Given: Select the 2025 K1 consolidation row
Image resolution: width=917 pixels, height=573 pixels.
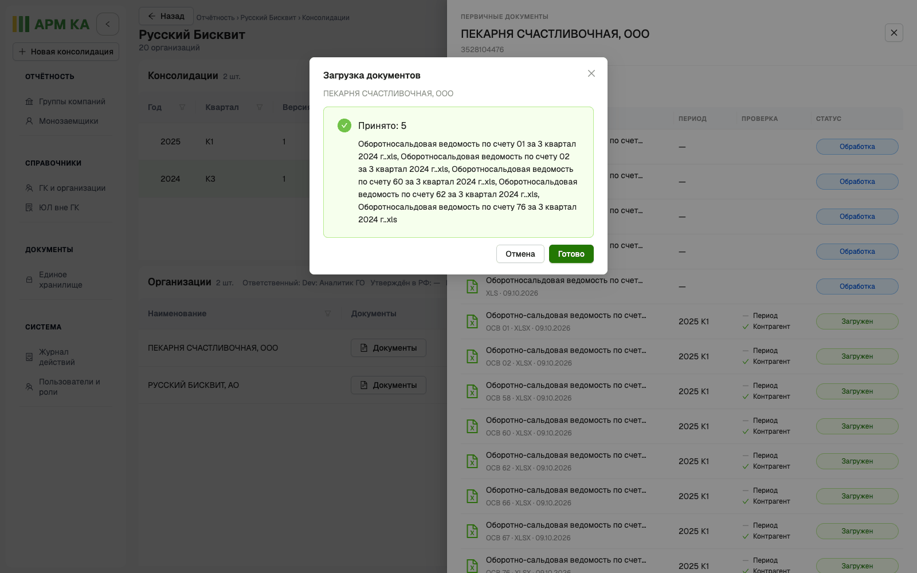Looking at the screenshot, I should [x=293, y=142].
